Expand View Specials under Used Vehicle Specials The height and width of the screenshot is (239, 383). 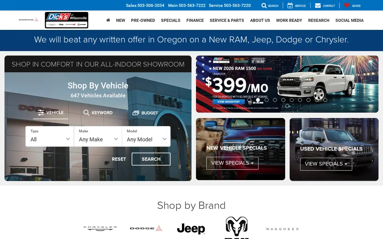coord(326,164)
